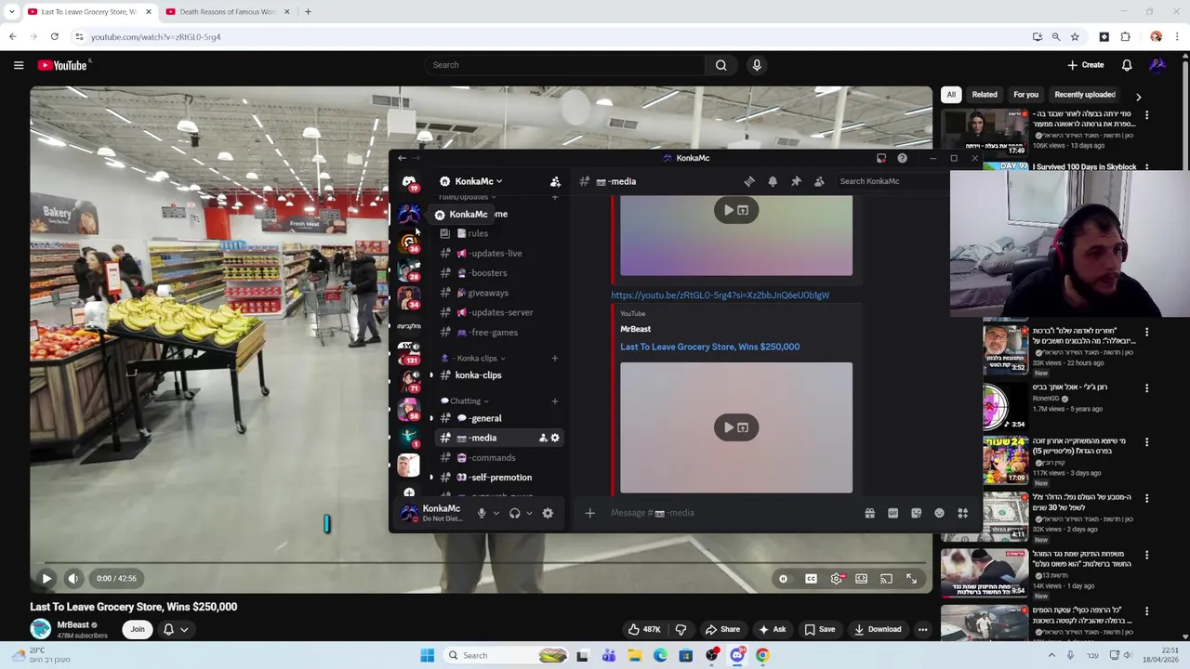Attach file with plus icon in Discord
The width and height of the screenshot is (1190, 669).
click(x=589, y=513)
